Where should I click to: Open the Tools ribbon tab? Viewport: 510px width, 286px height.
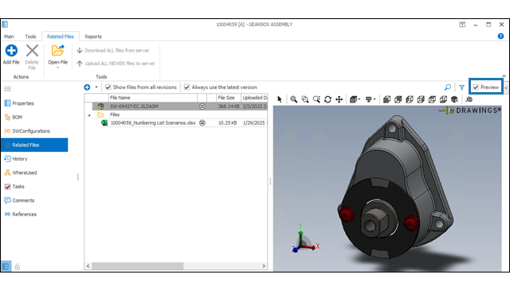click(30, 37)
